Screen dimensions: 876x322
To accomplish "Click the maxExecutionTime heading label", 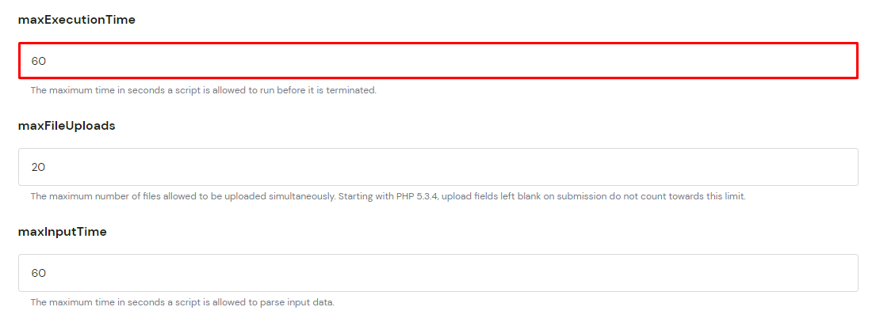I will click(77, 20).
